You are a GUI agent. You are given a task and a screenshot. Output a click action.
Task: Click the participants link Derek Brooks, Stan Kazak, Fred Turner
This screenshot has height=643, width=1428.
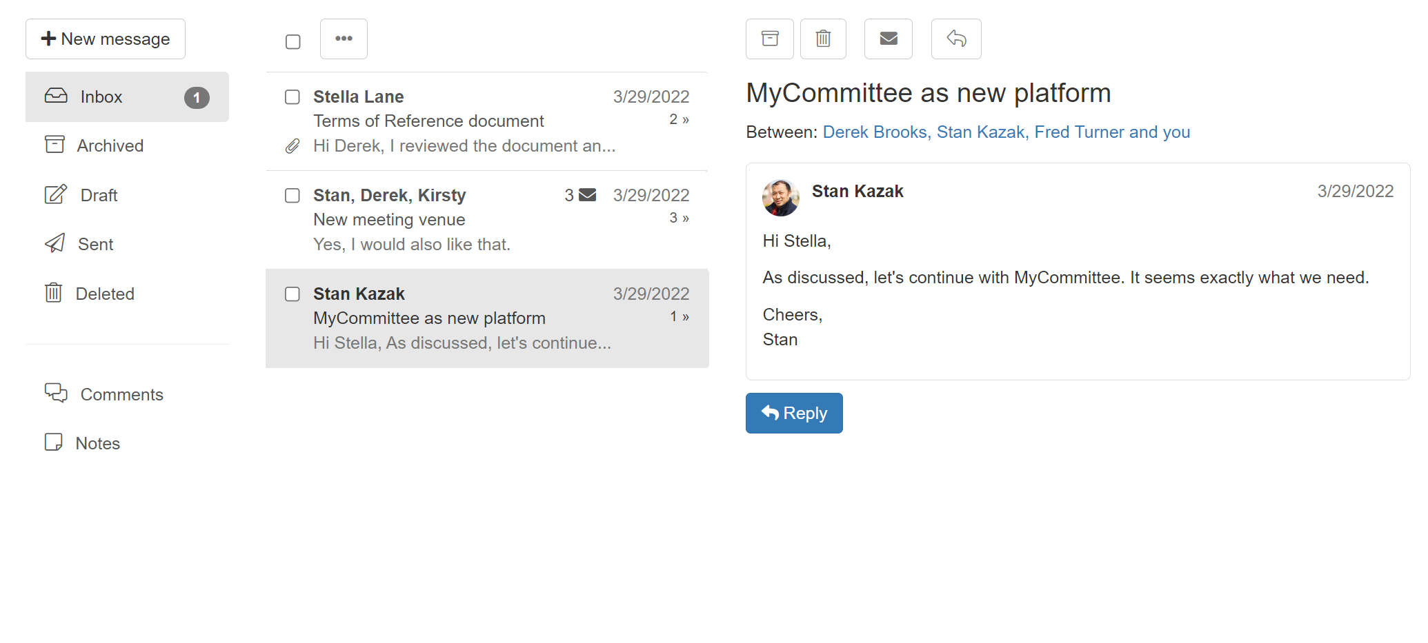click(x=1006, y=132)
